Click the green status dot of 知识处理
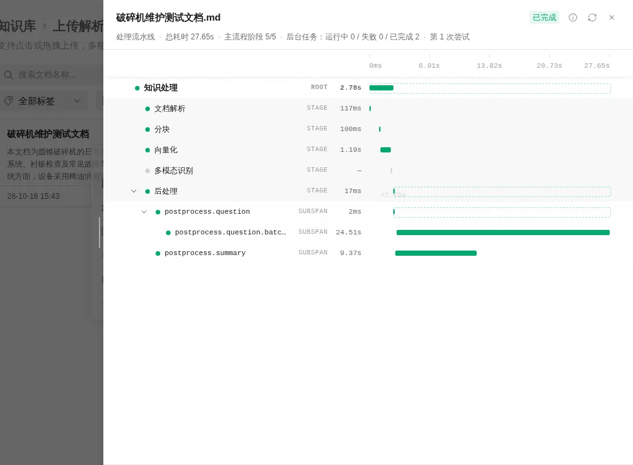 click(137, 88)
